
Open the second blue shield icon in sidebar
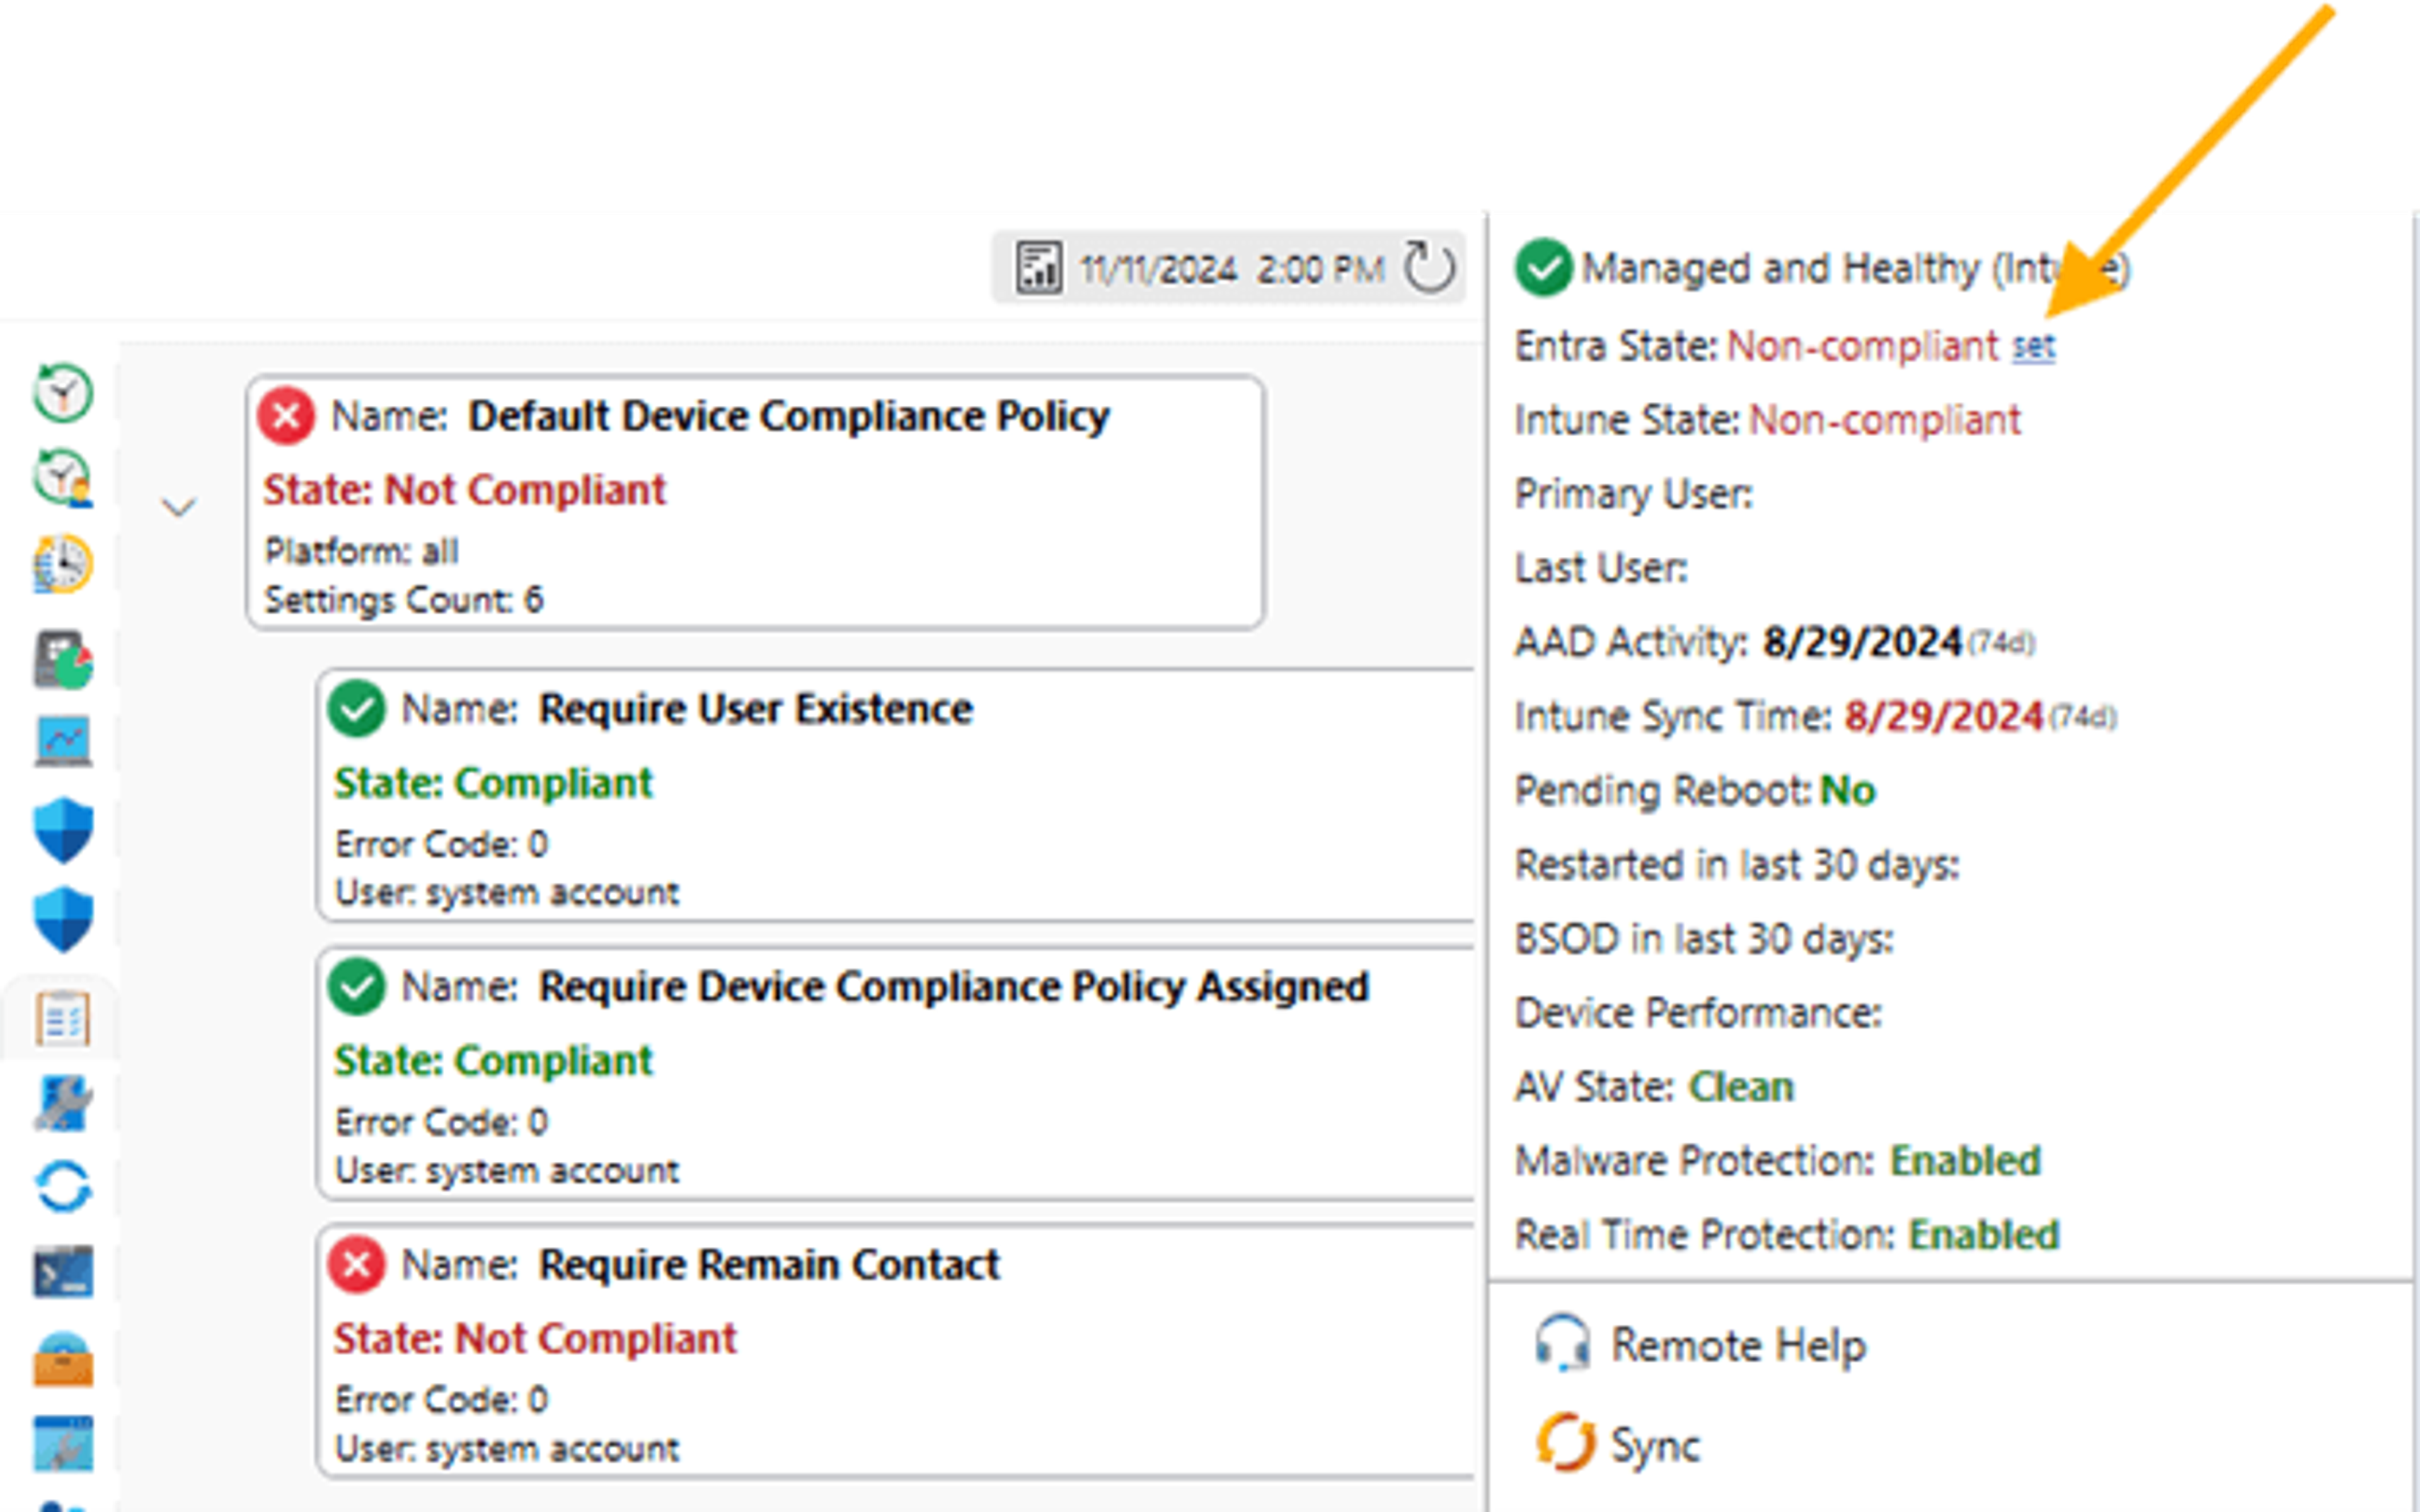click(63, 919)
